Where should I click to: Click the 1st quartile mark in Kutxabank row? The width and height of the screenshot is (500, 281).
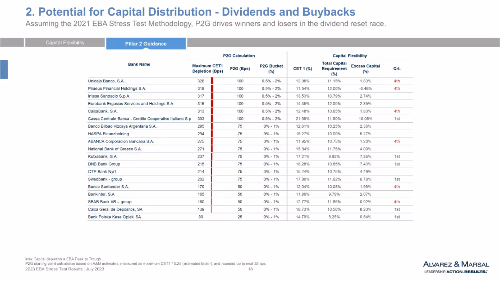click(x=397, y=156)
